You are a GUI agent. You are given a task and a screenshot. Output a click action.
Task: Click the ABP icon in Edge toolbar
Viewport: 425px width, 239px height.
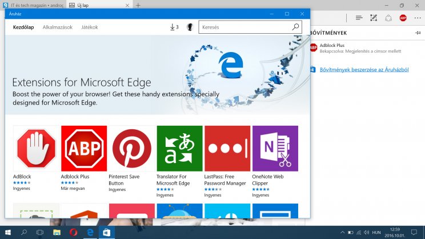coord(403,18)
